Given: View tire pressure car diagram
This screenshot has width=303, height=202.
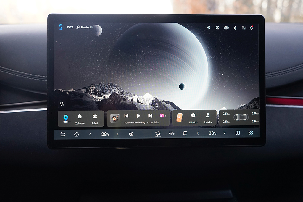Looking at the screenshot, I should [x=241, y=117].
